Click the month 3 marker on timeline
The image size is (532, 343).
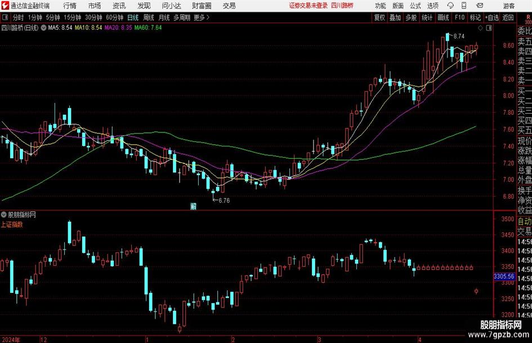tap(319, 340)
